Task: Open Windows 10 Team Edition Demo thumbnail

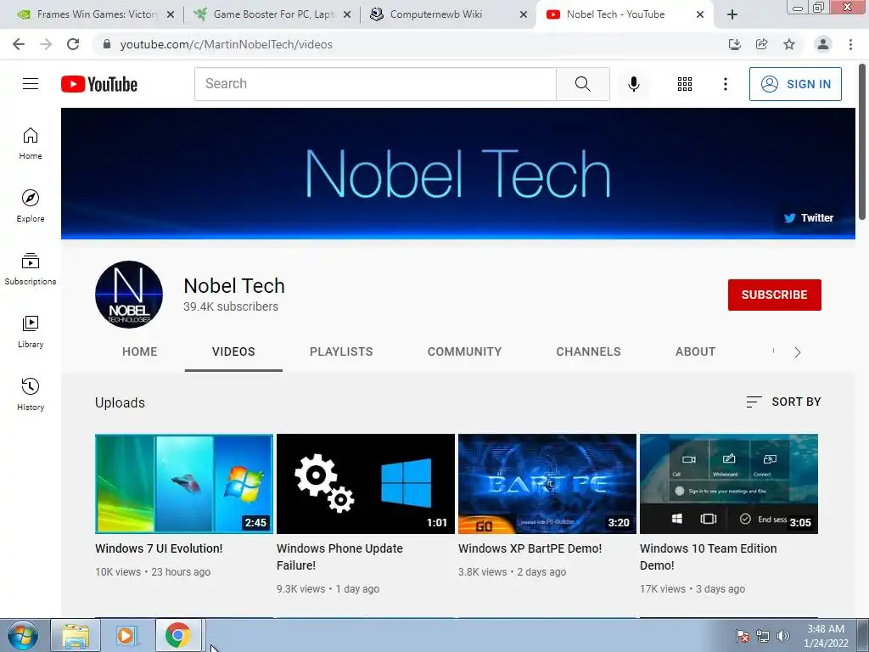Action: (x=729, y=484)
